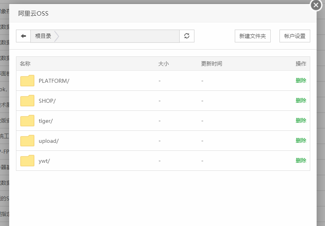Viewport: 325px width, 226px height.
Task: Click the 大小 column header
Action: (164, 64)
